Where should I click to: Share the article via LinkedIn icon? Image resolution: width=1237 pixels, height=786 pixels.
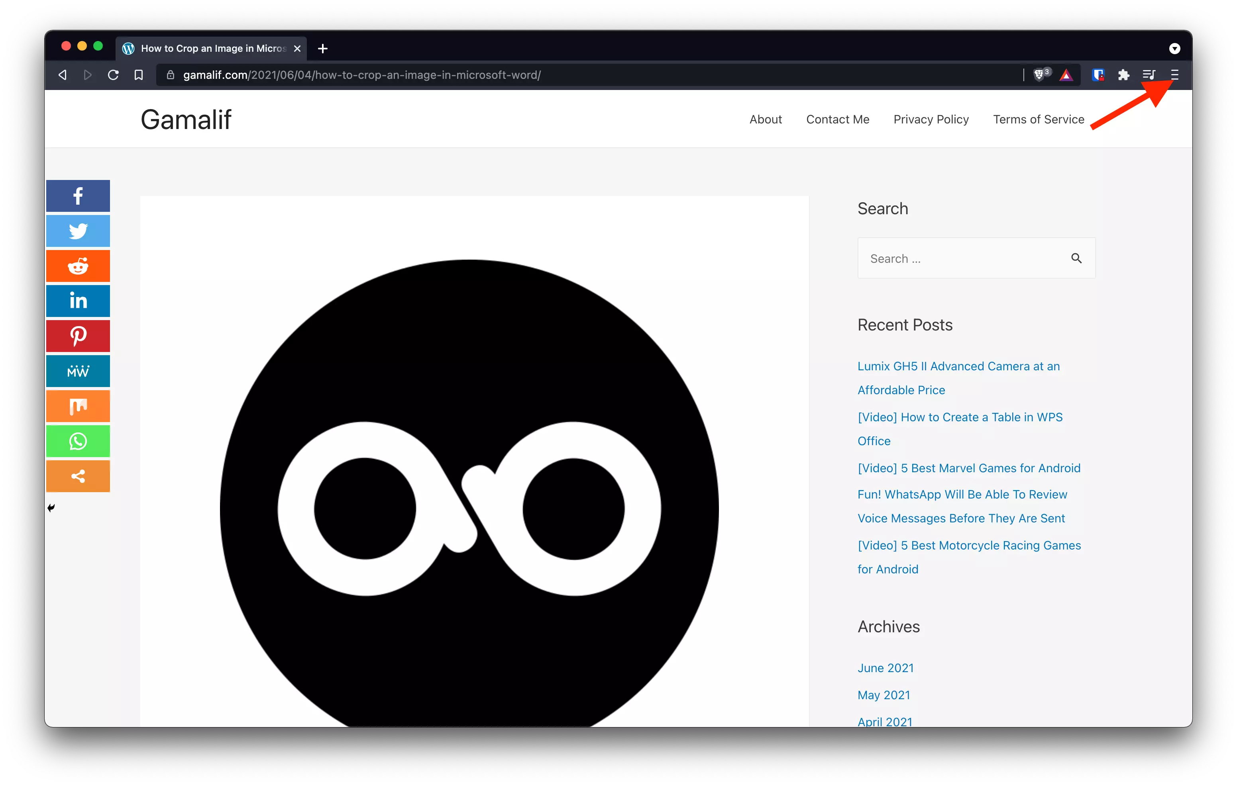pyautogui.click(x=78, y=301)
